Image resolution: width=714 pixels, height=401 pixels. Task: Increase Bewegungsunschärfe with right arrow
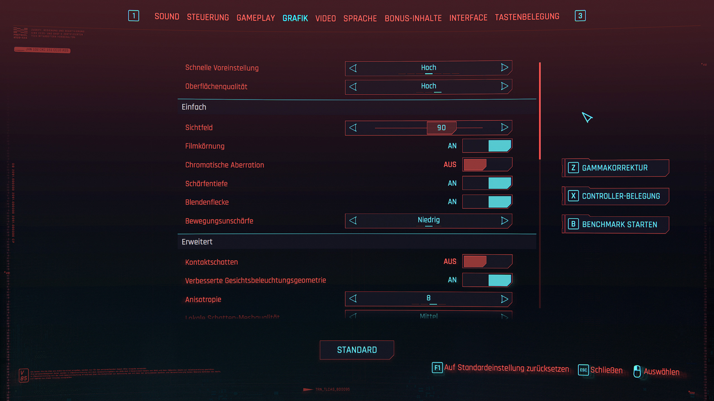[504, 221]
